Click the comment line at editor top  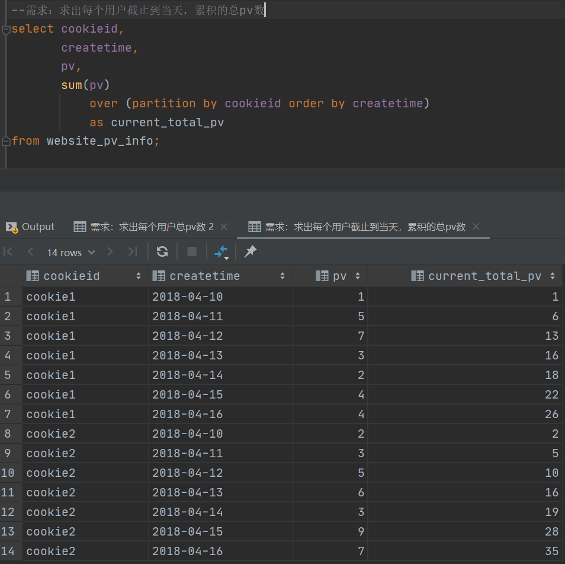tap(139, 10)
